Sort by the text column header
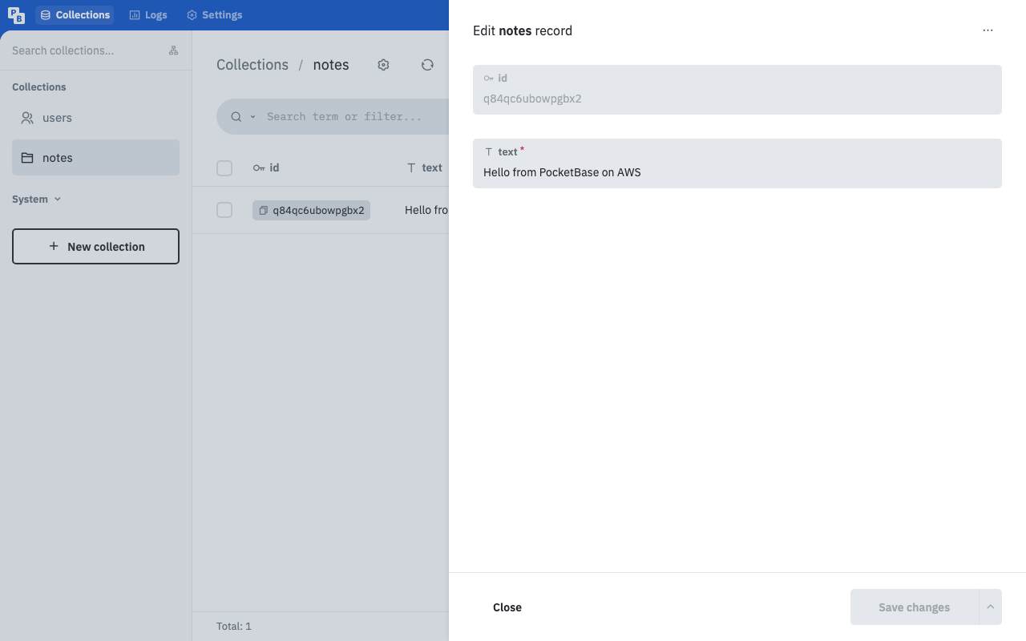This screenshot has width=1026, height=641. coord(425,168)
